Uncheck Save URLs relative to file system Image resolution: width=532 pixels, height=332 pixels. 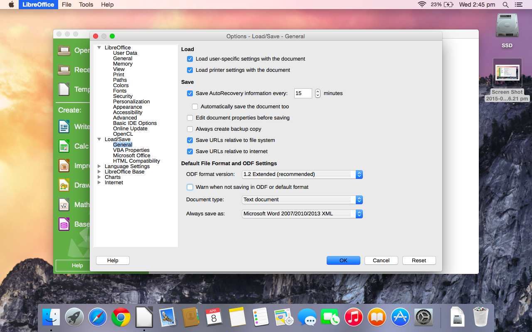190,140
